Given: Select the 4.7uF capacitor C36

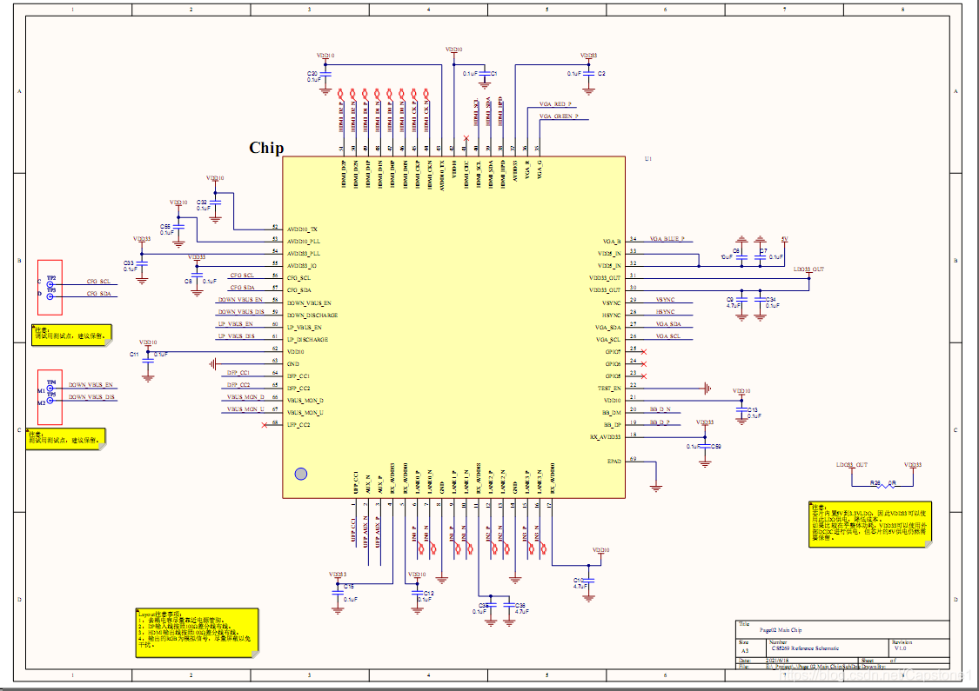Looking at the screenshot, I should pyautogui.click(x=509, y=606).
